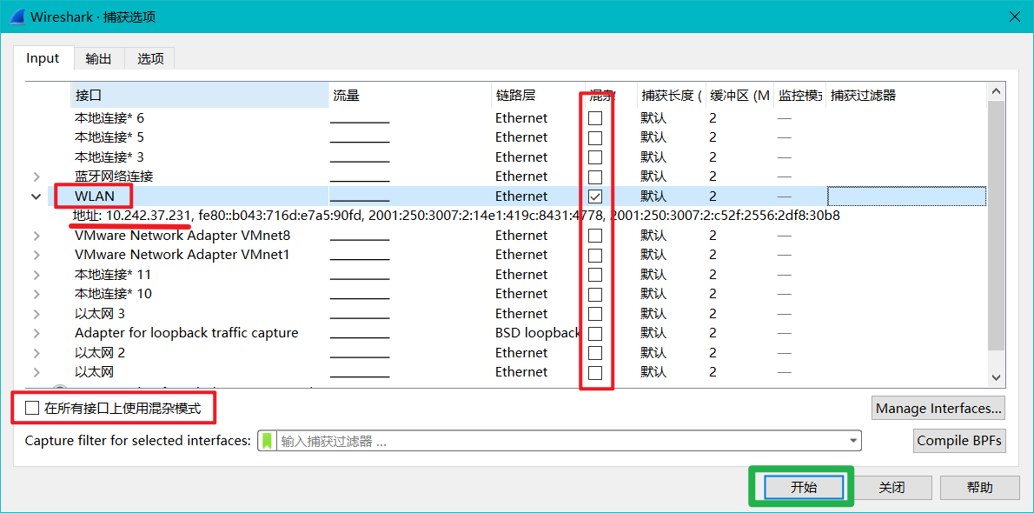Select the Input tab

pyautogui.click(x=43, y=58)
